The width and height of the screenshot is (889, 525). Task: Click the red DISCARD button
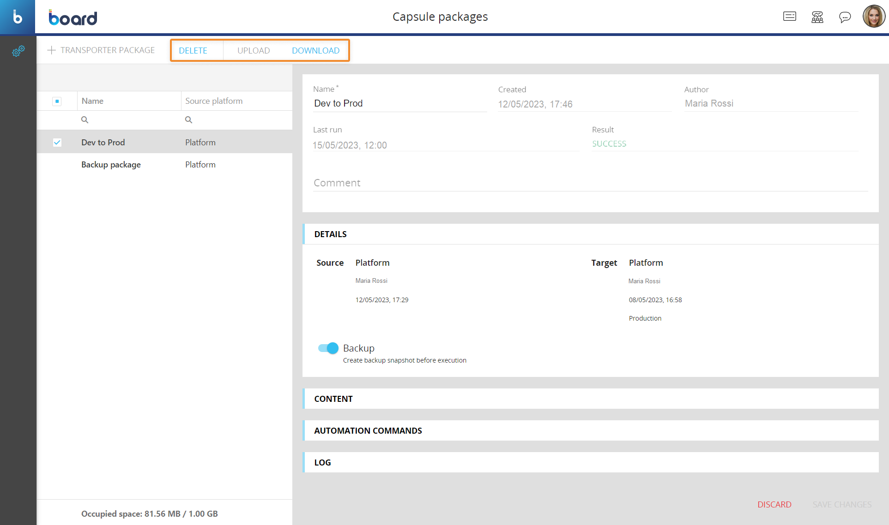774,505
